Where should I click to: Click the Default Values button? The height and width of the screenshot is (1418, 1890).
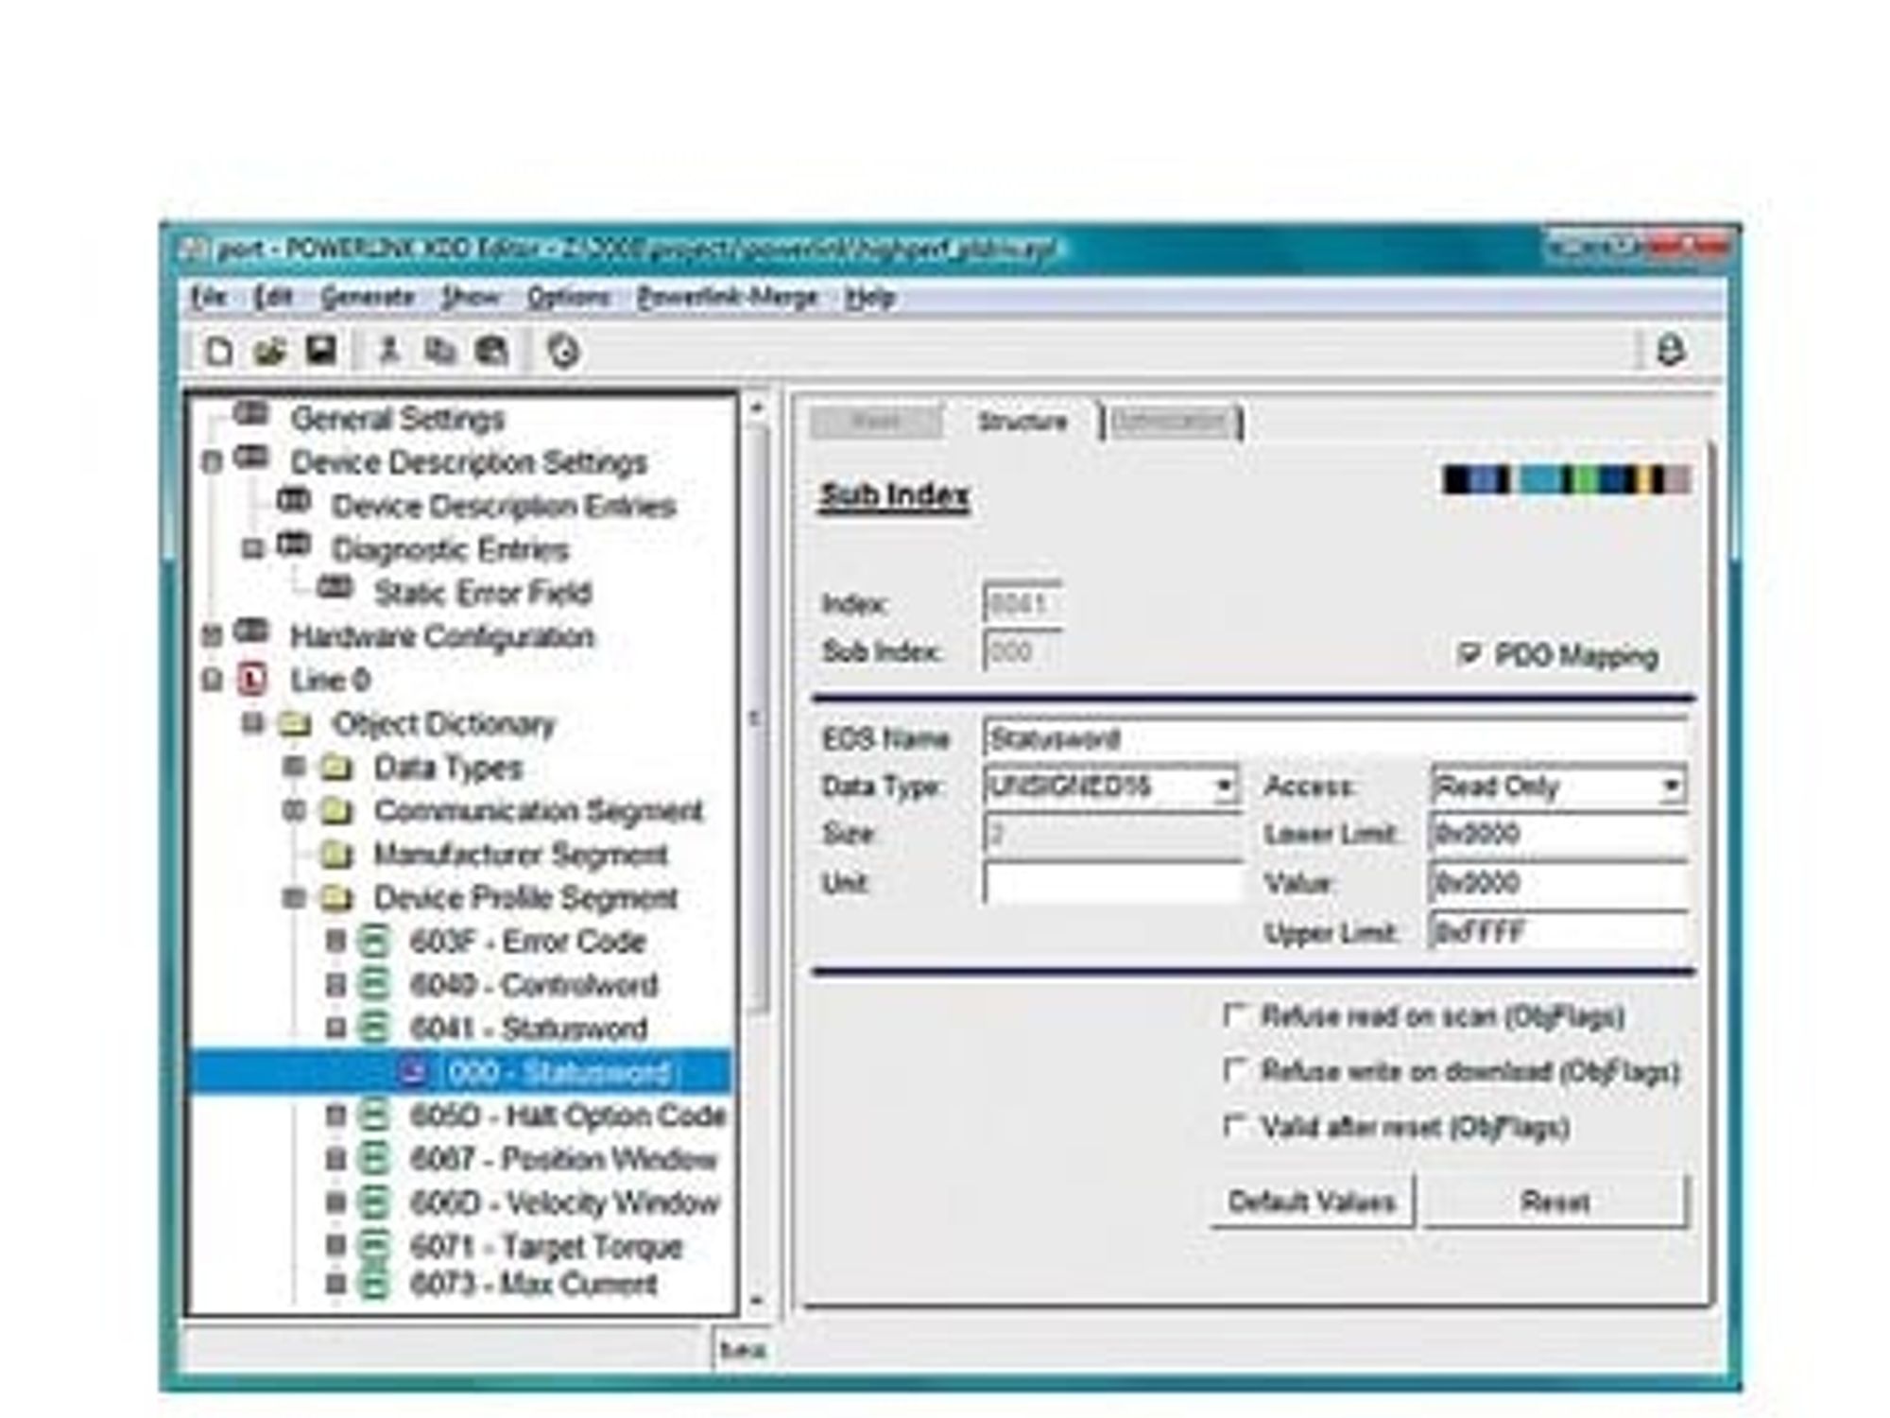point(1312,1202)
